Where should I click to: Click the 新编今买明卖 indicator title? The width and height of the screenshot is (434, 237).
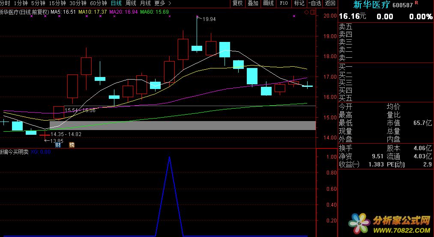[15, 152]
